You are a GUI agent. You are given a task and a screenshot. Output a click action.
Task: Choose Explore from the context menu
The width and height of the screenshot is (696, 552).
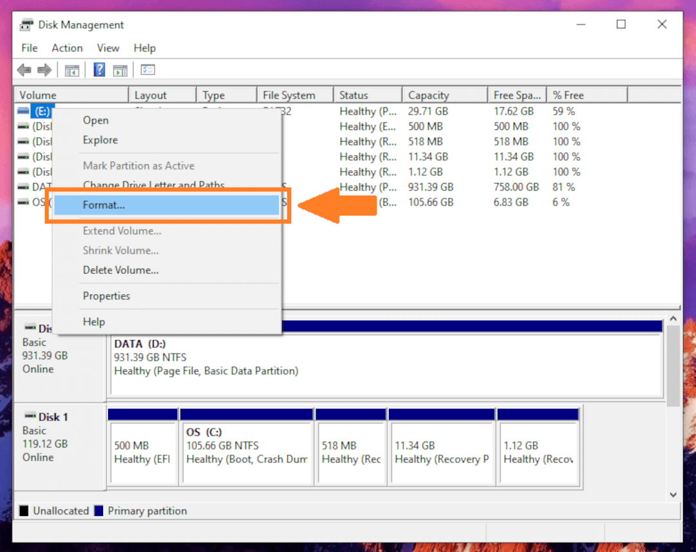[100, 140]
